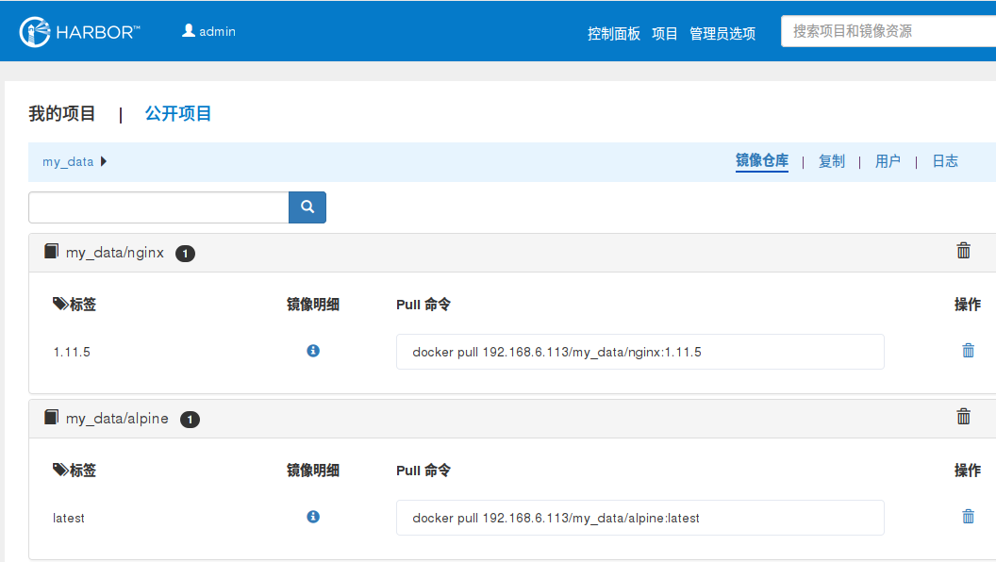
Task: Delete nginx tag 1.11.5
Action: pos(968,351)
